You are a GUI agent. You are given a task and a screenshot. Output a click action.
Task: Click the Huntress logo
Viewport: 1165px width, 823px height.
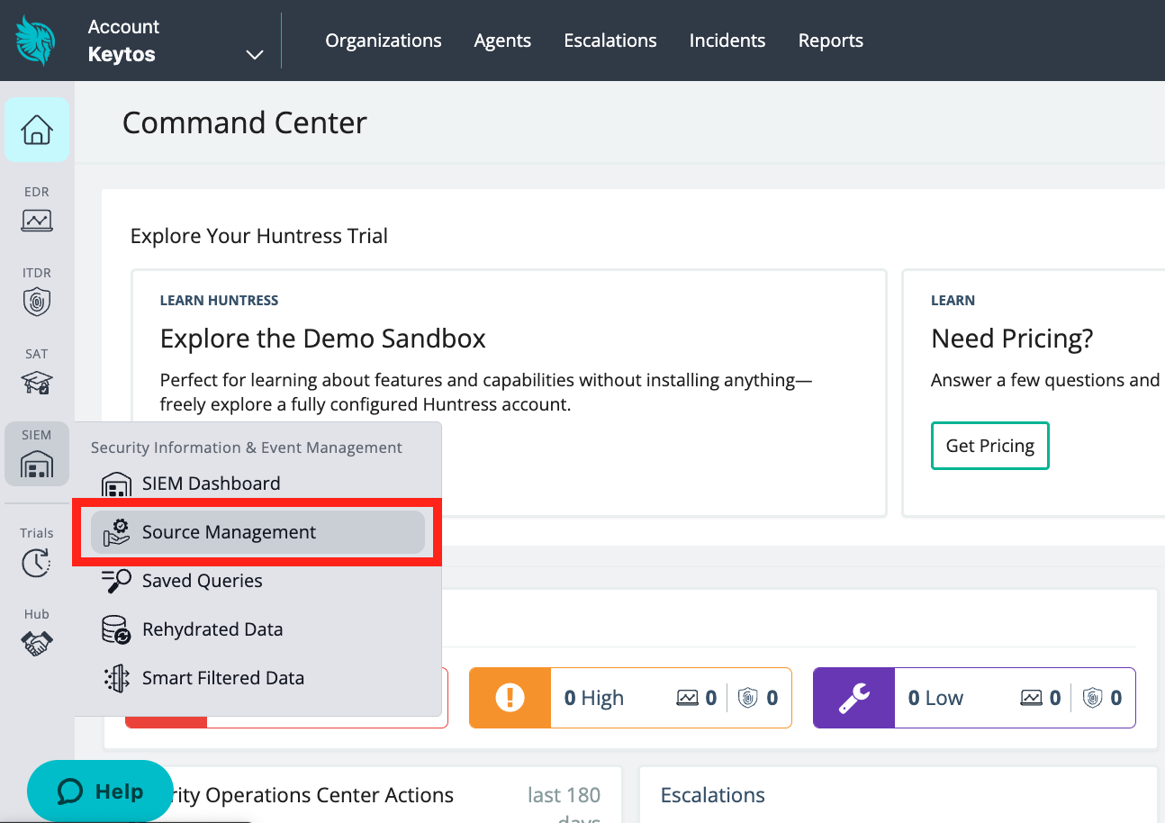pos(32,40)
